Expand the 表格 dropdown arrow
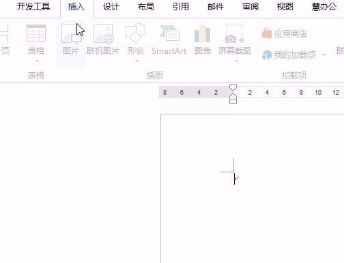Screen dimensions: 344x263 pyautogui.click(x=37, y=61)
